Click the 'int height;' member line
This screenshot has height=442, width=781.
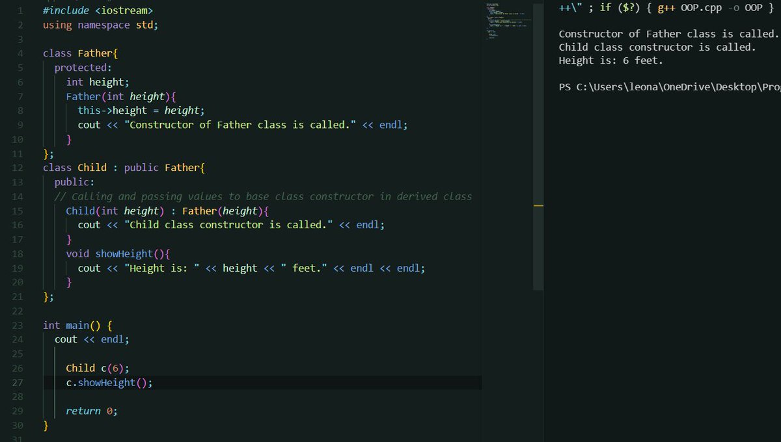pyautogui.click(x=98, y=82)
